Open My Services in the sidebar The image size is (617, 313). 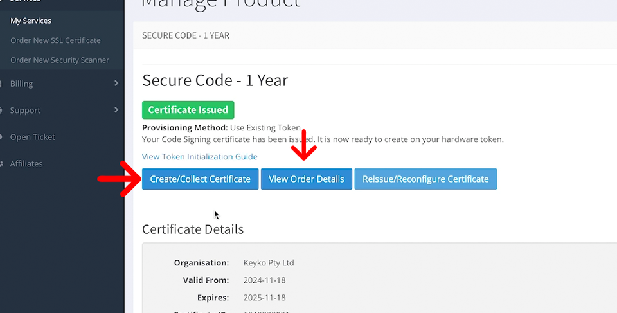point(31,21)
